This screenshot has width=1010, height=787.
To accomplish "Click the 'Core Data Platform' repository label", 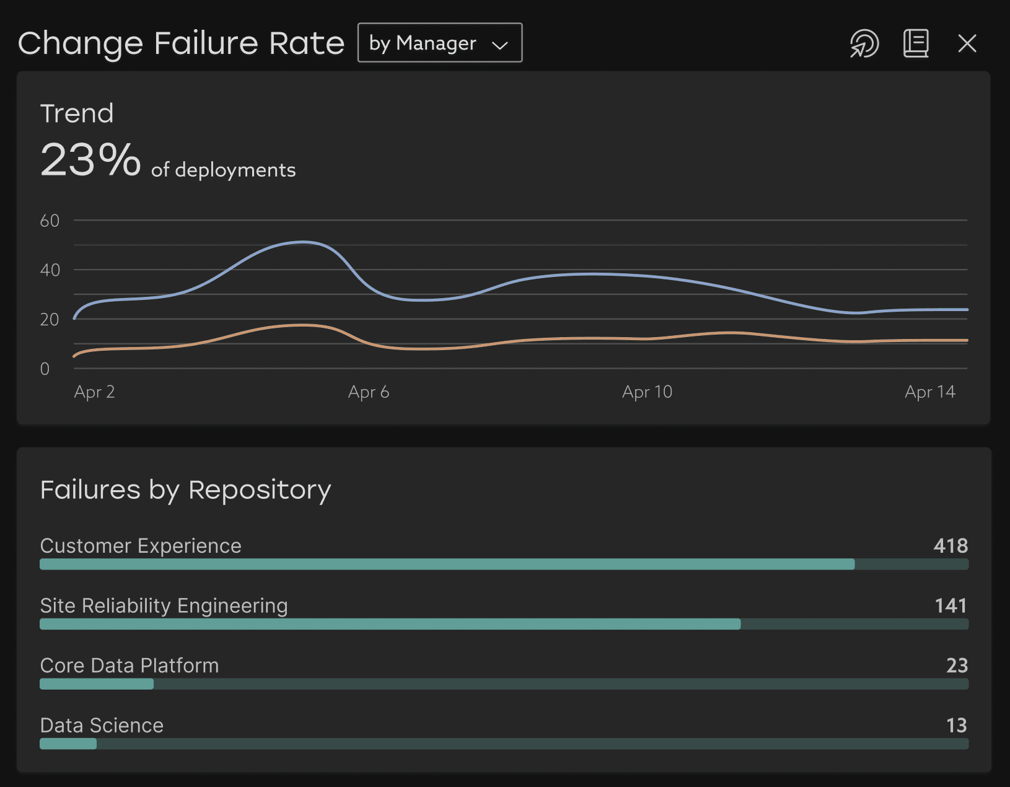I will 130,665.
